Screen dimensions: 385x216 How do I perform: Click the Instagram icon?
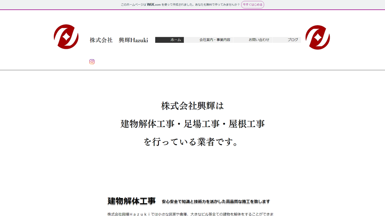(92, 62)
